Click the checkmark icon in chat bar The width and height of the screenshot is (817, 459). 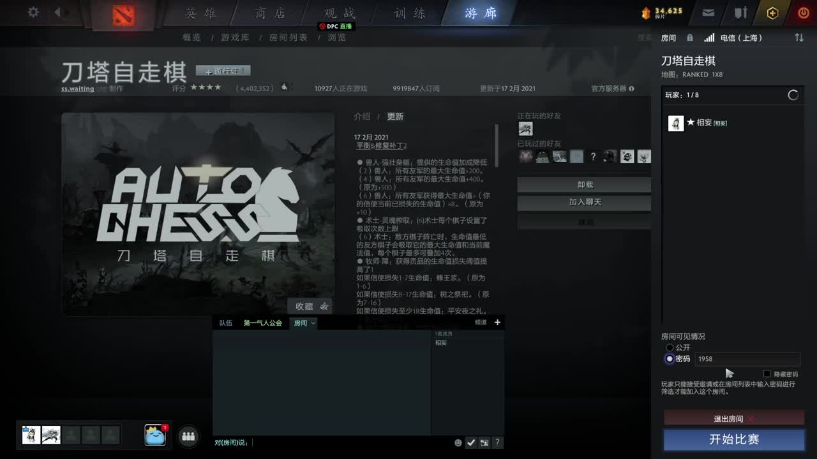click(470, 442)
